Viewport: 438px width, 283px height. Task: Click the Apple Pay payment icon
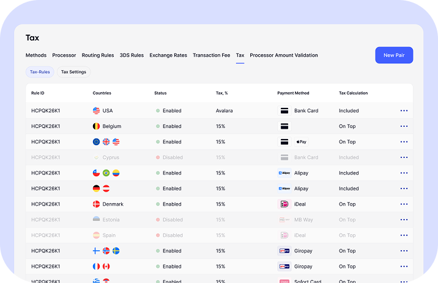pyautogui.click(x=301, y=141)
